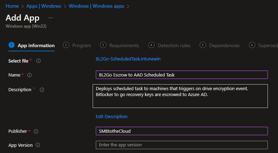Click the info icon beside Name label
278x153 pixels.
(29, 75)
